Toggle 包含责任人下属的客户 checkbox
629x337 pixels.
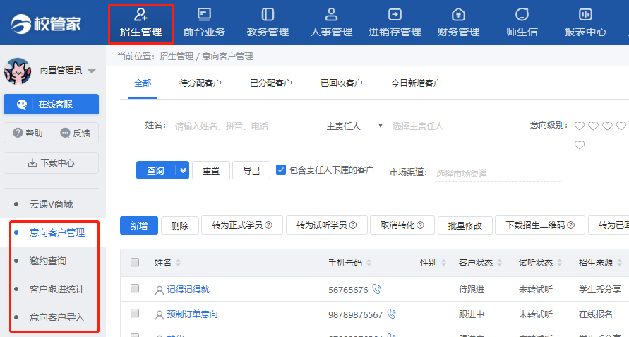[x=281, y=170]
